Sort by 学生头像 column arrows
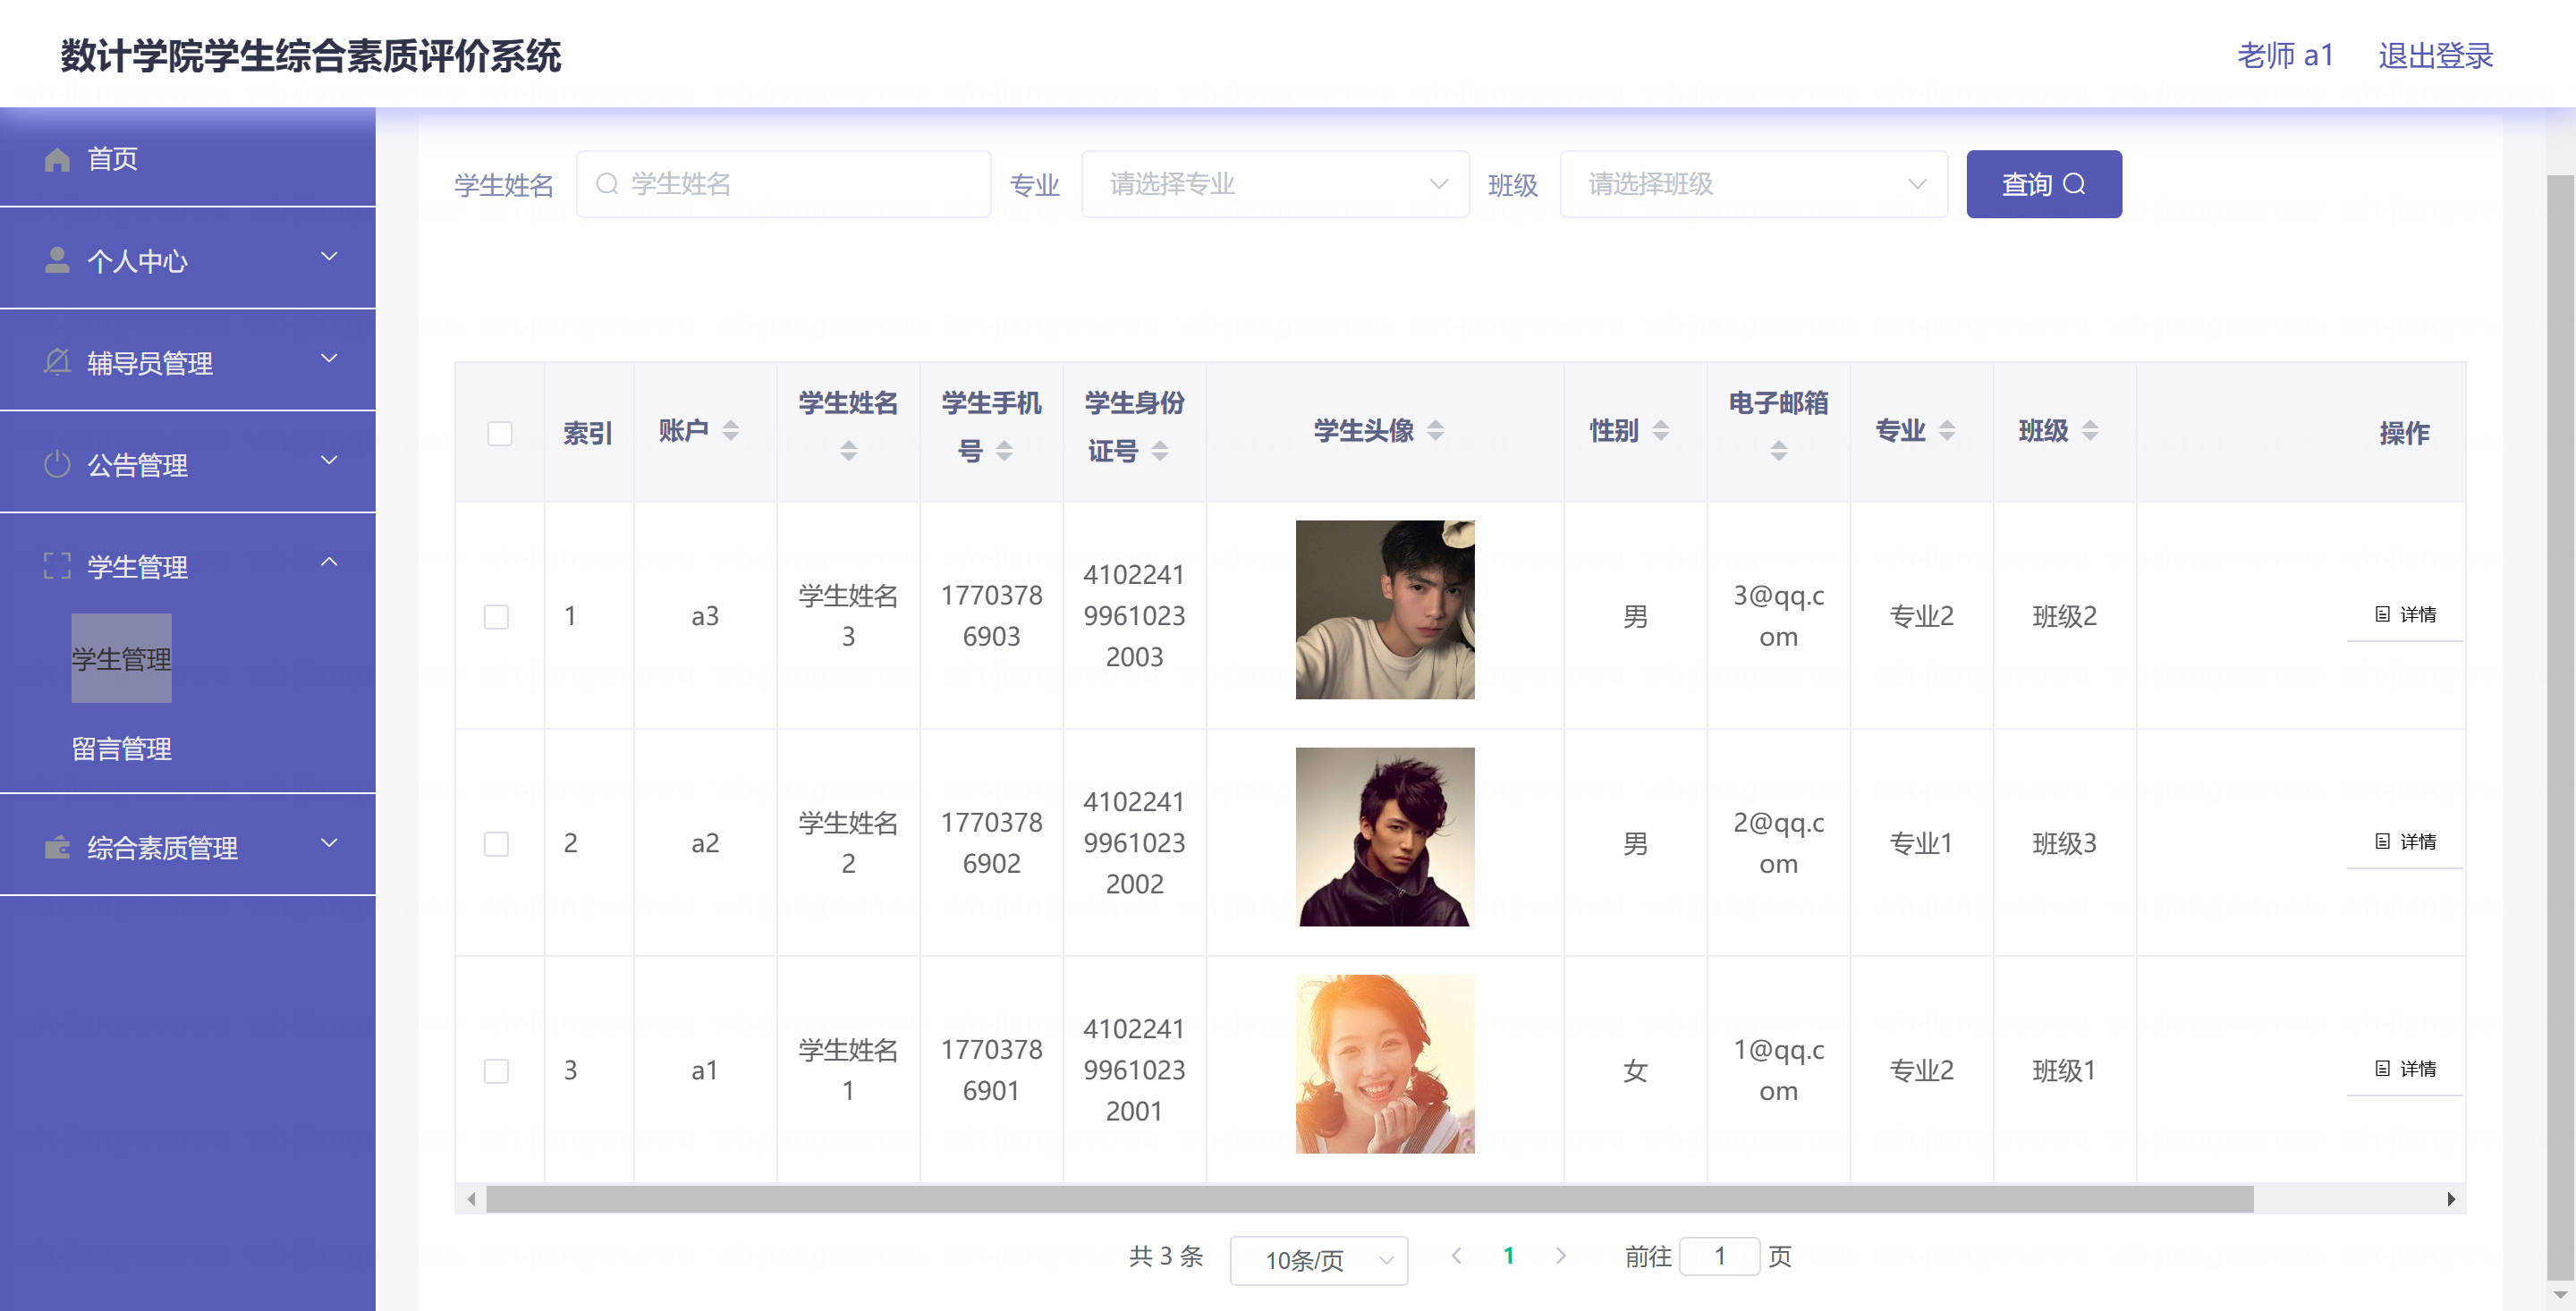The image size is (2576, 1311). coord(1435,430)
